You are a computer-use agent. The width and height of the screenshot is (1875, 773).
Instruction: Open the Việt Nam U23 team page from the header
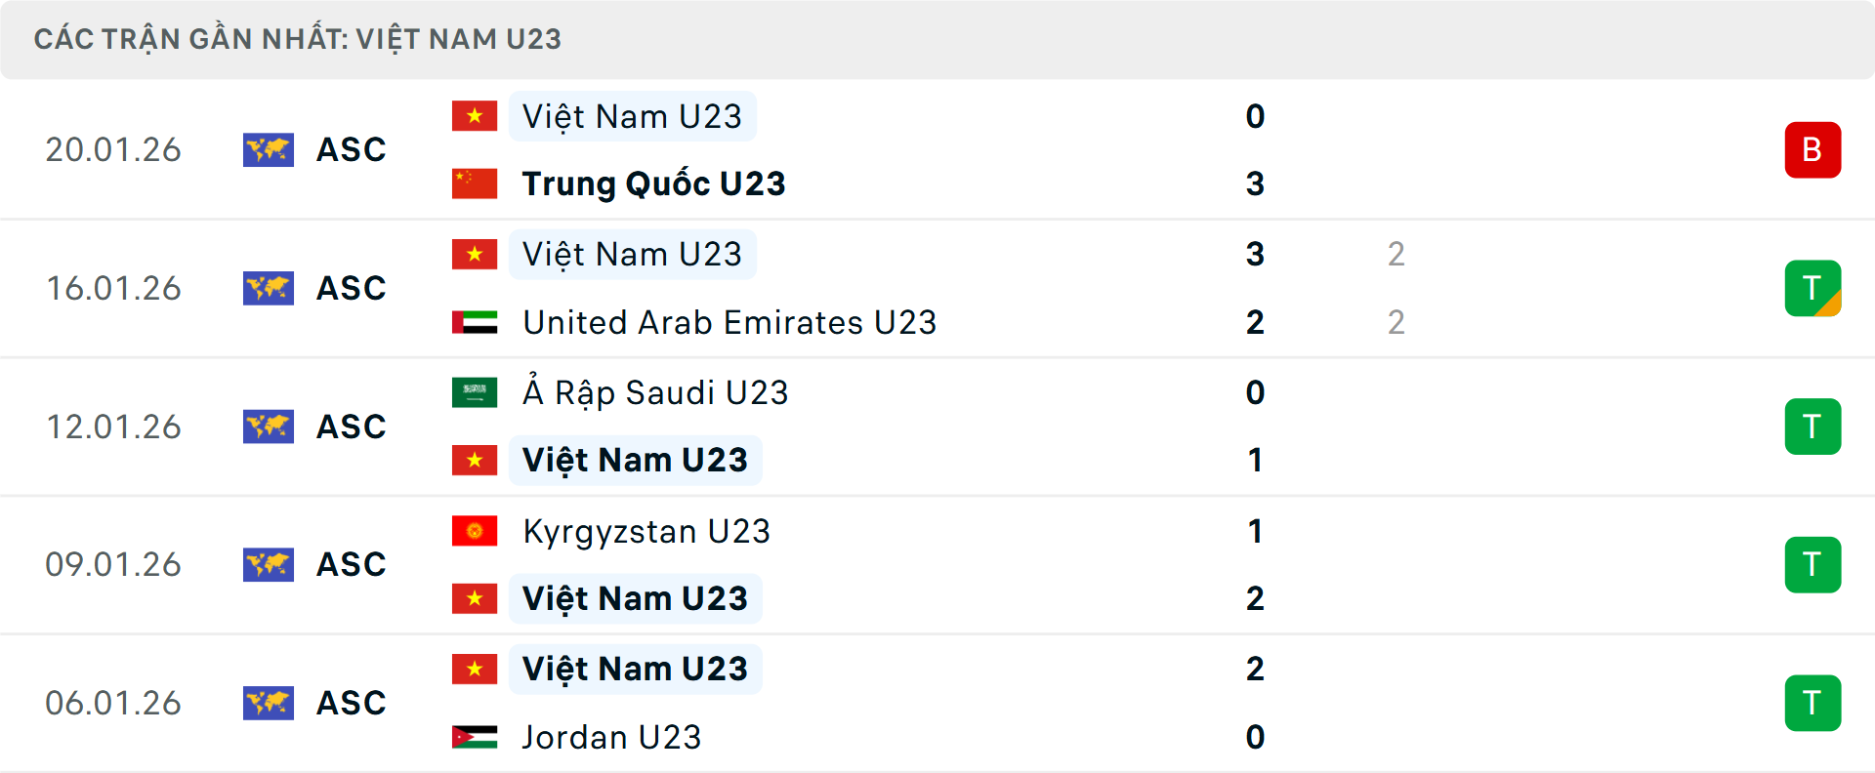(459, 39)
